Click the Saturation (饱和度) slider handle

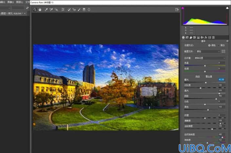(x=207, y=143)
